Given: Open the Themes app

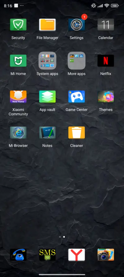Looking at the screenshot, I should [x=106, y=97].
